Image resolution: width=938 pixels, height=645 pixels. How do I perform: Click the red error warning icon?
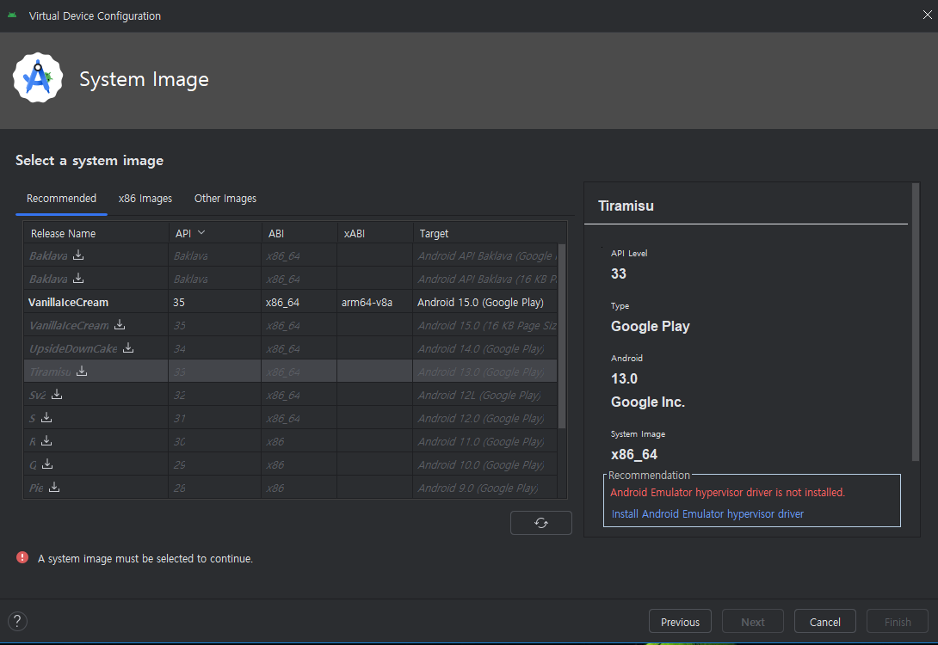pyautogui.click(x=22, y=558)
